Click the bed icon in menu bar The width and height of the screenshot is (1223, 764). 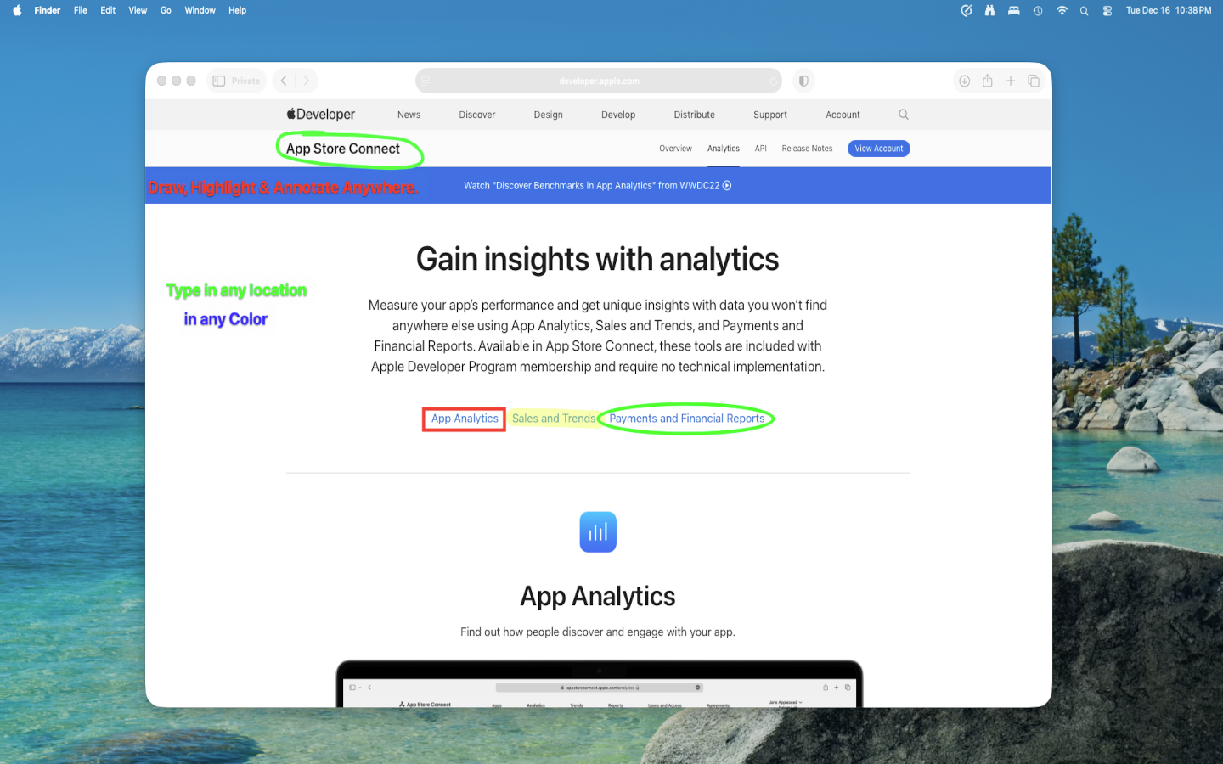point(1013,10)
